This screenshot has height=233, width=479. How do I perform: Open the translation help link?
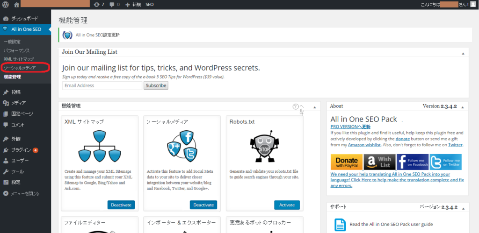[x=397, y=180]
